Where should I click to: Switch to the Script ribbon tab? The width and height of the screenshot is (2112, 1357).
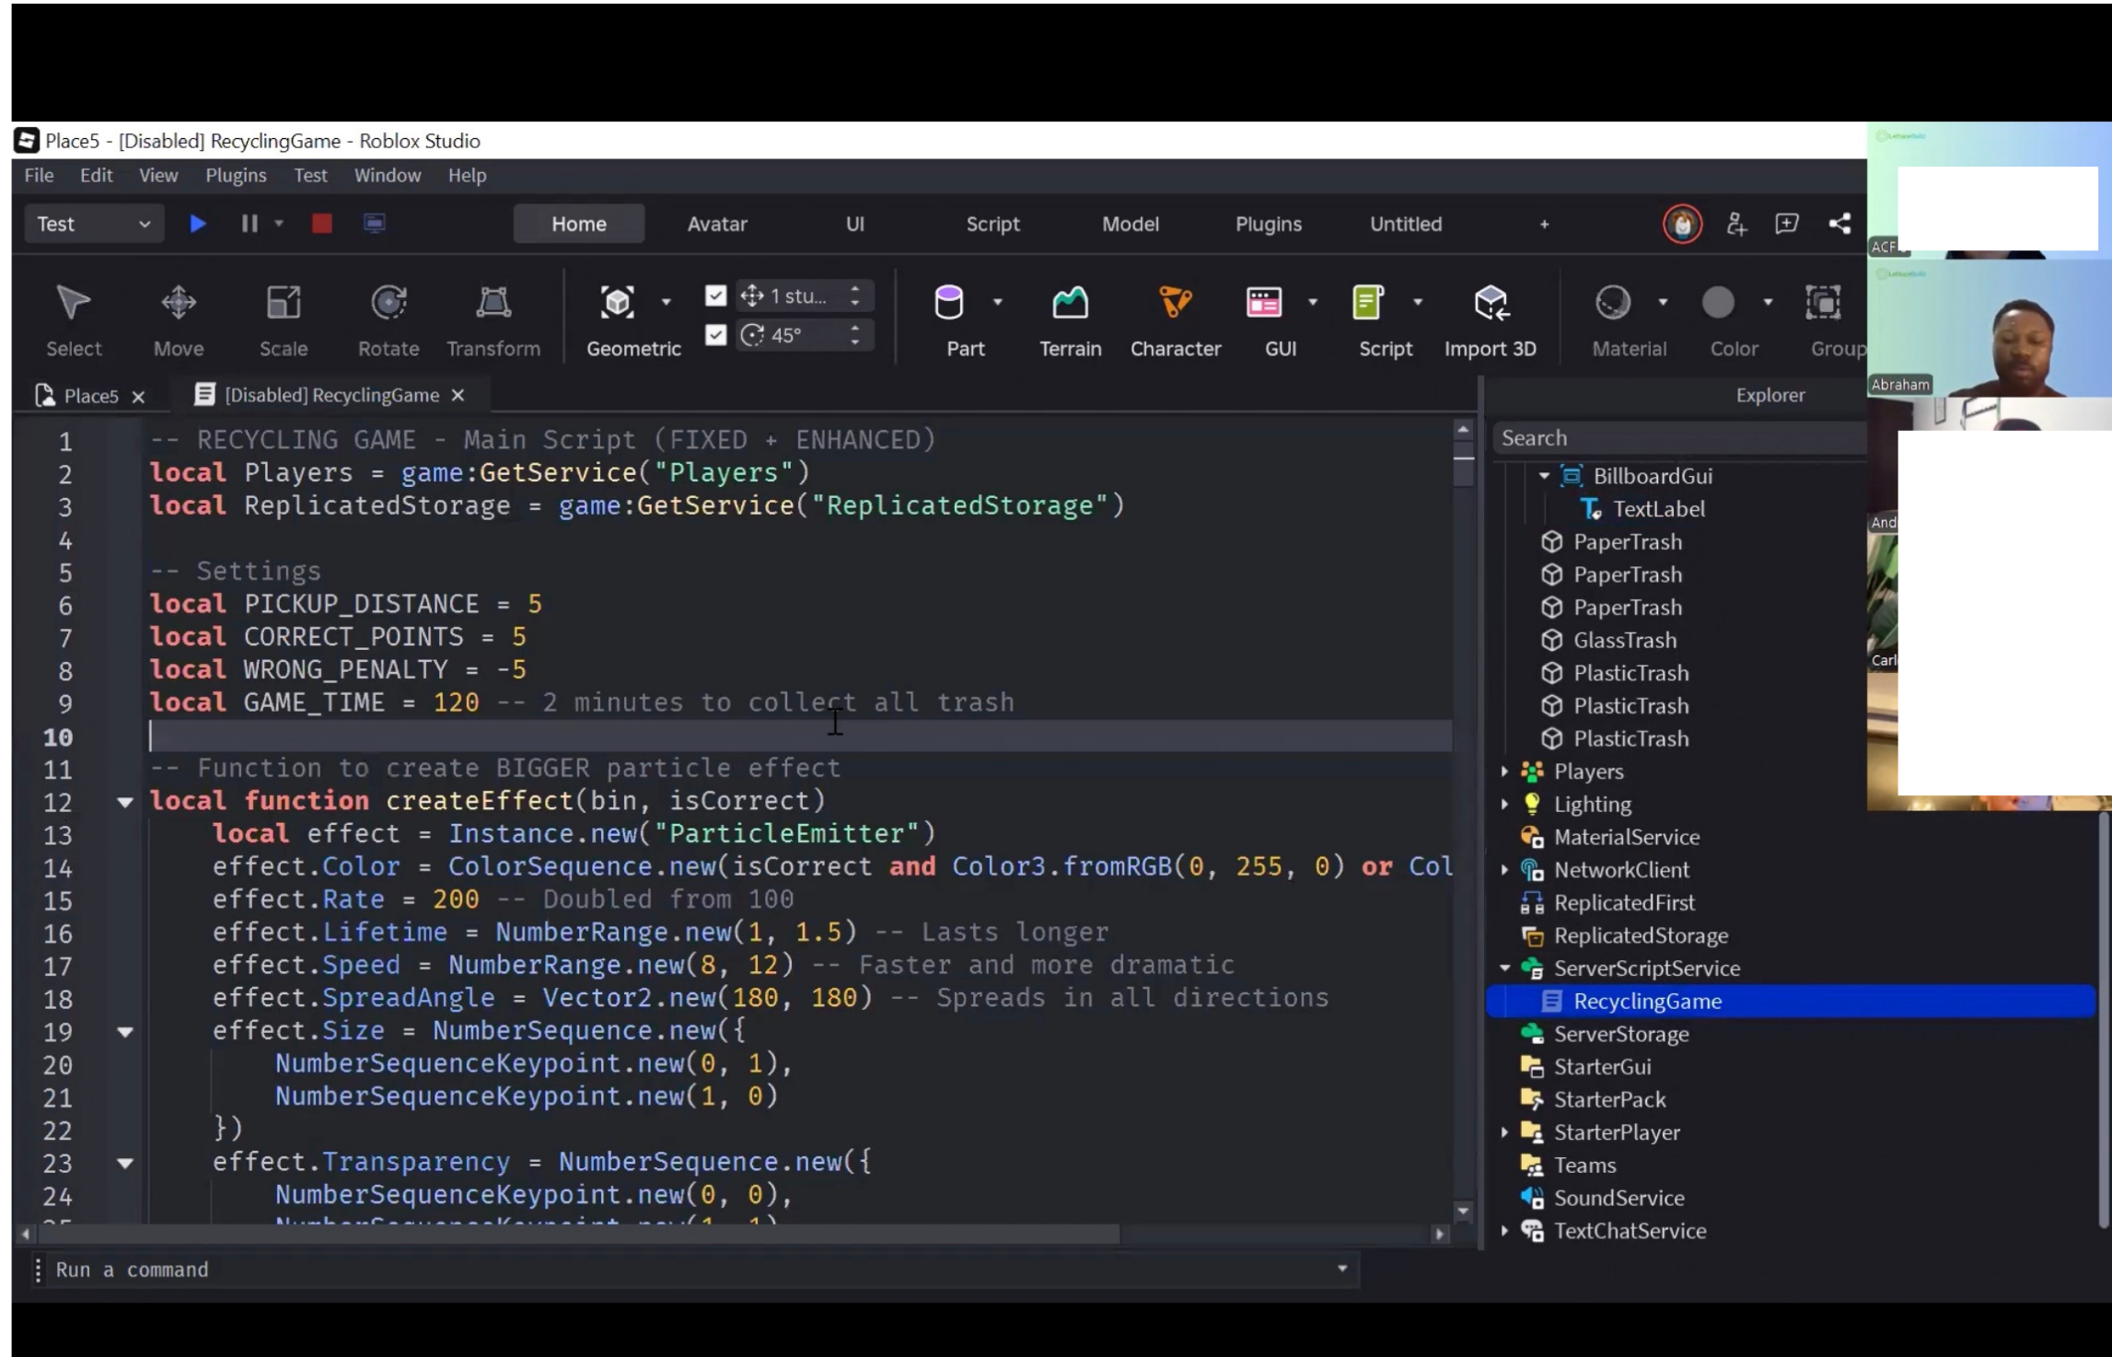click(x=992, y=224)
